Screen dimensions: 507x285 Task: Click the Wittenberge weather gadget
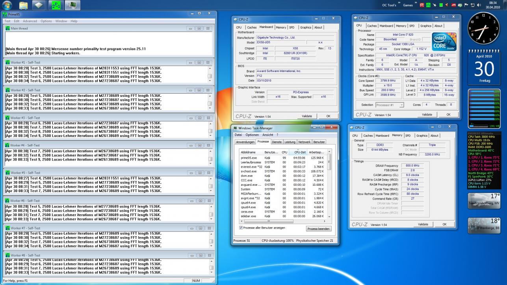click(484, 225)
